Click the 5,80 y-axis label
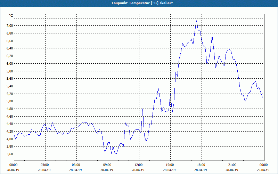 (10, 71)
